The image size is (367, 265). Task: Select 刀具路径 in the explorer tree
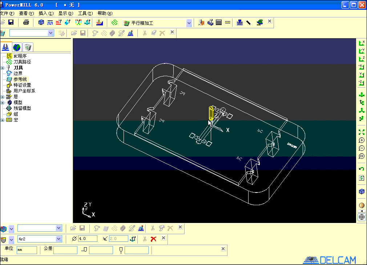coord(22,62)
